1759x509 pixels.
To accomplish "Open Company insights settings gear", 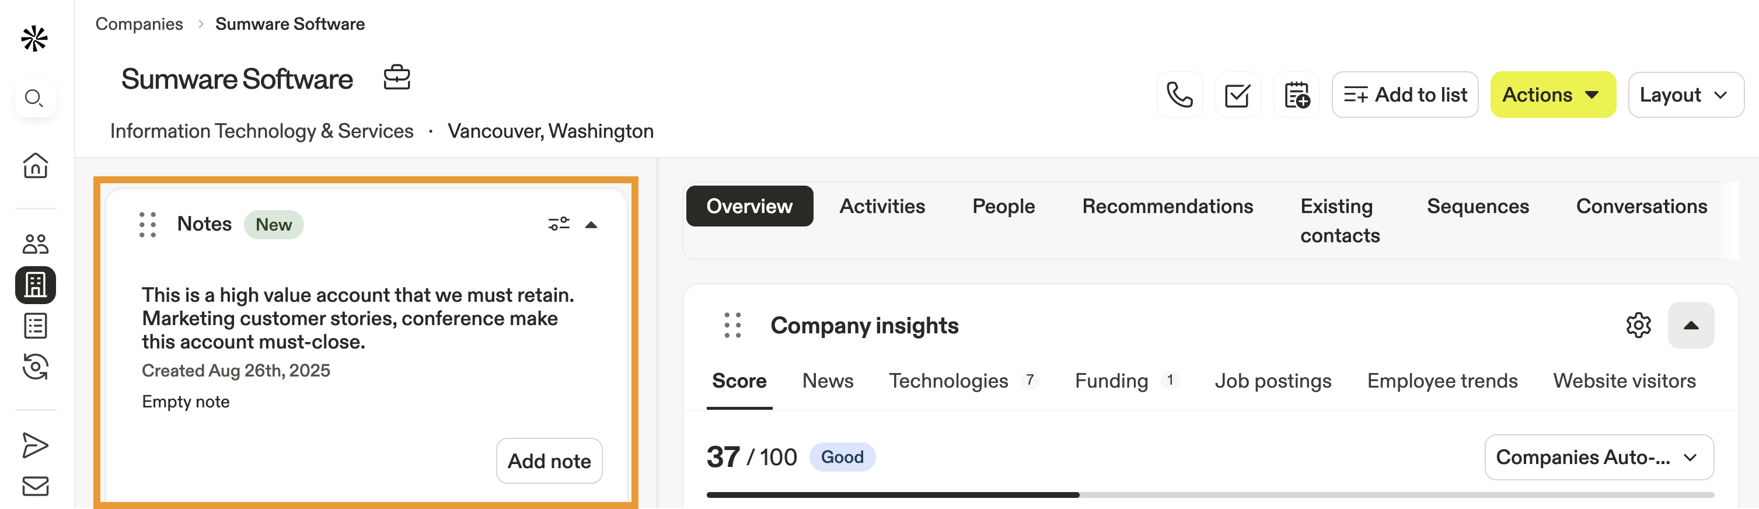I will (1638, 325).
